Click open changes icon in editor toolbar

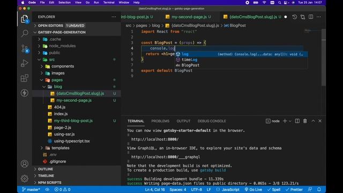pos(303,17)
